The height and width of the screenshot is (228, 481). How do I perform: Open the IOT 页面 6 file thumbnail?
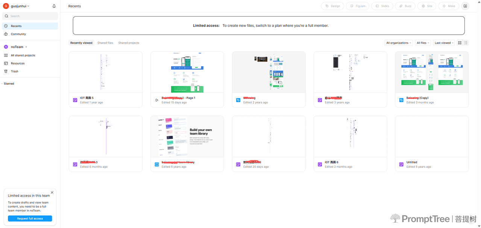(x=350, y=136)
